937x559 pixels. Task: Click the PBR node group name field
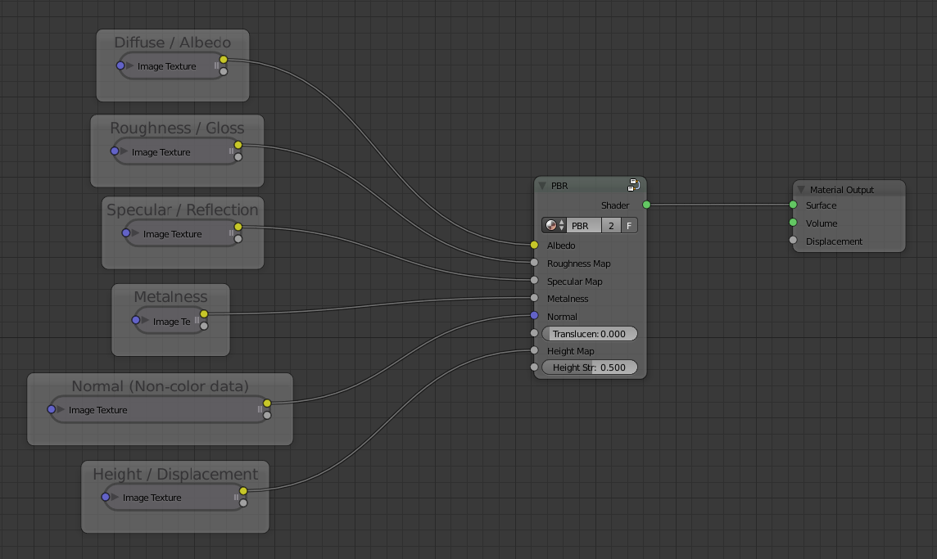583,226
